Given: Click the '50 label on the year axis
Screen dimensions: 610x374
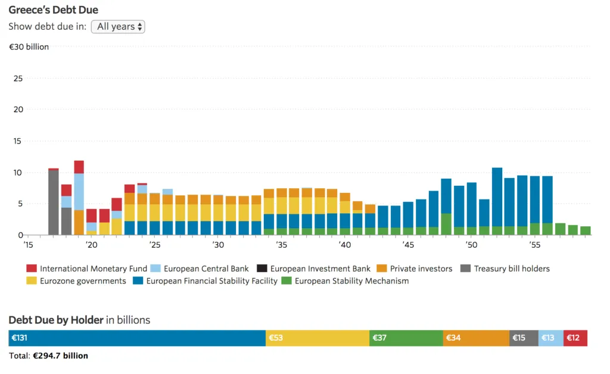Looking at the screenshot, I should (x=471, y=245).
